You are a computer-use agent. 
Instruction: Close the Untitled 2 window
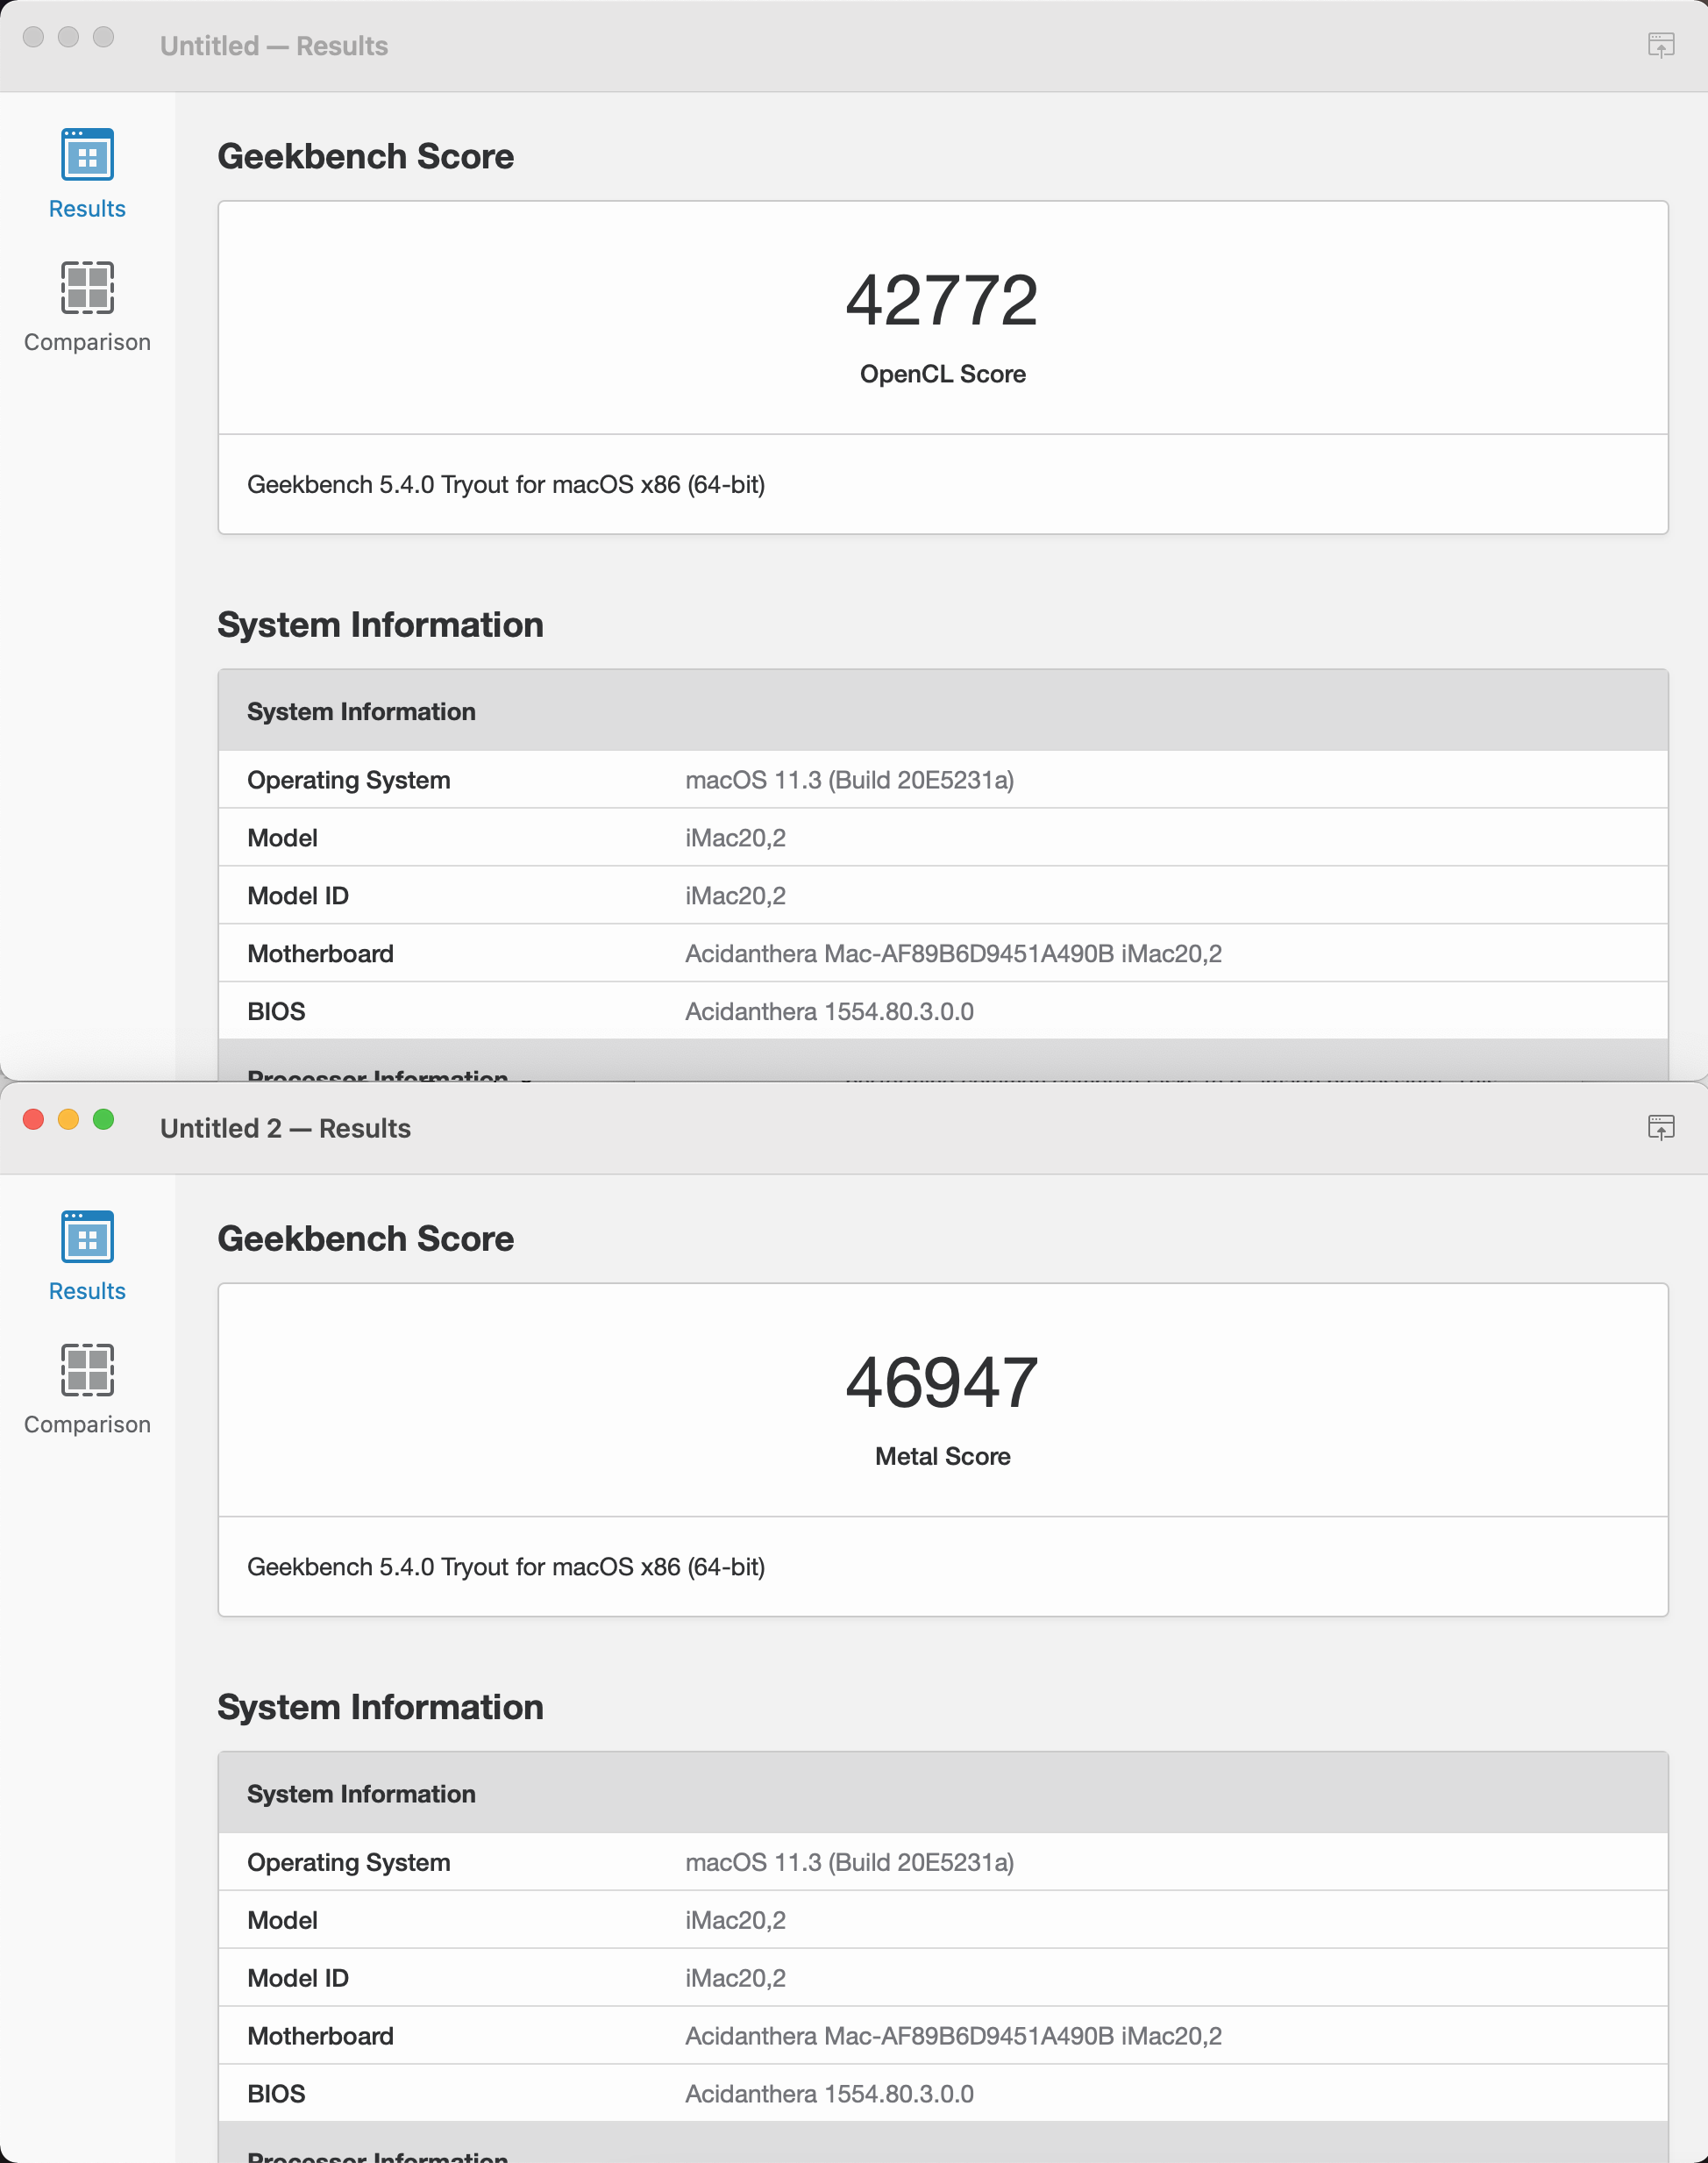(33, 1119)
